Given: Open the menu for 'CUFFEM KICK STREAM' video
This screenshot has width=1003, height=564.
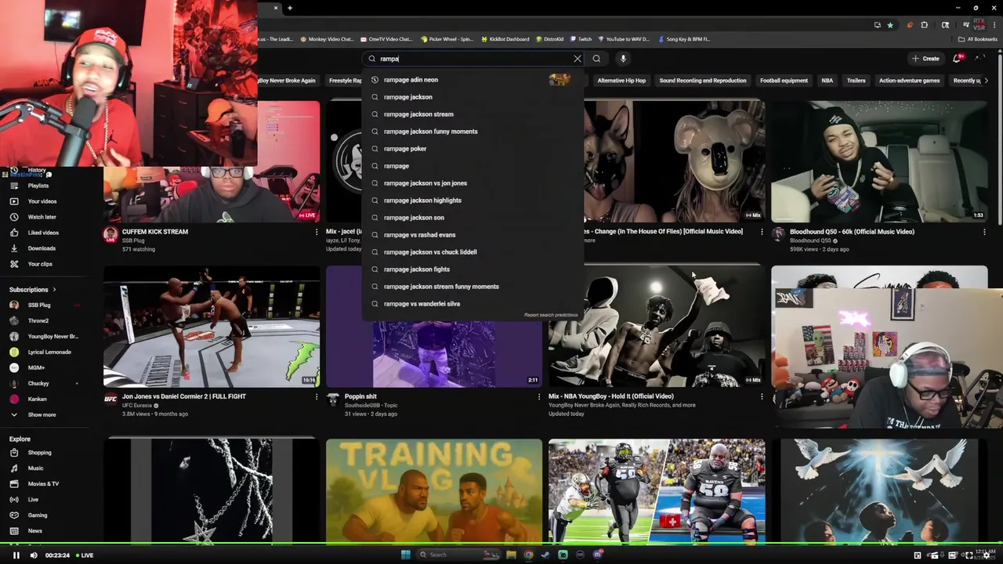Looking at the screenshot, I should point(317,232).
